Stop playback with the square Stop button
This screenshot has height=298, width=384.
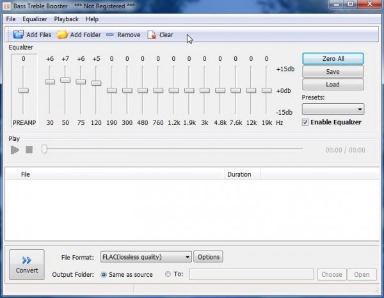click(29, 149)
